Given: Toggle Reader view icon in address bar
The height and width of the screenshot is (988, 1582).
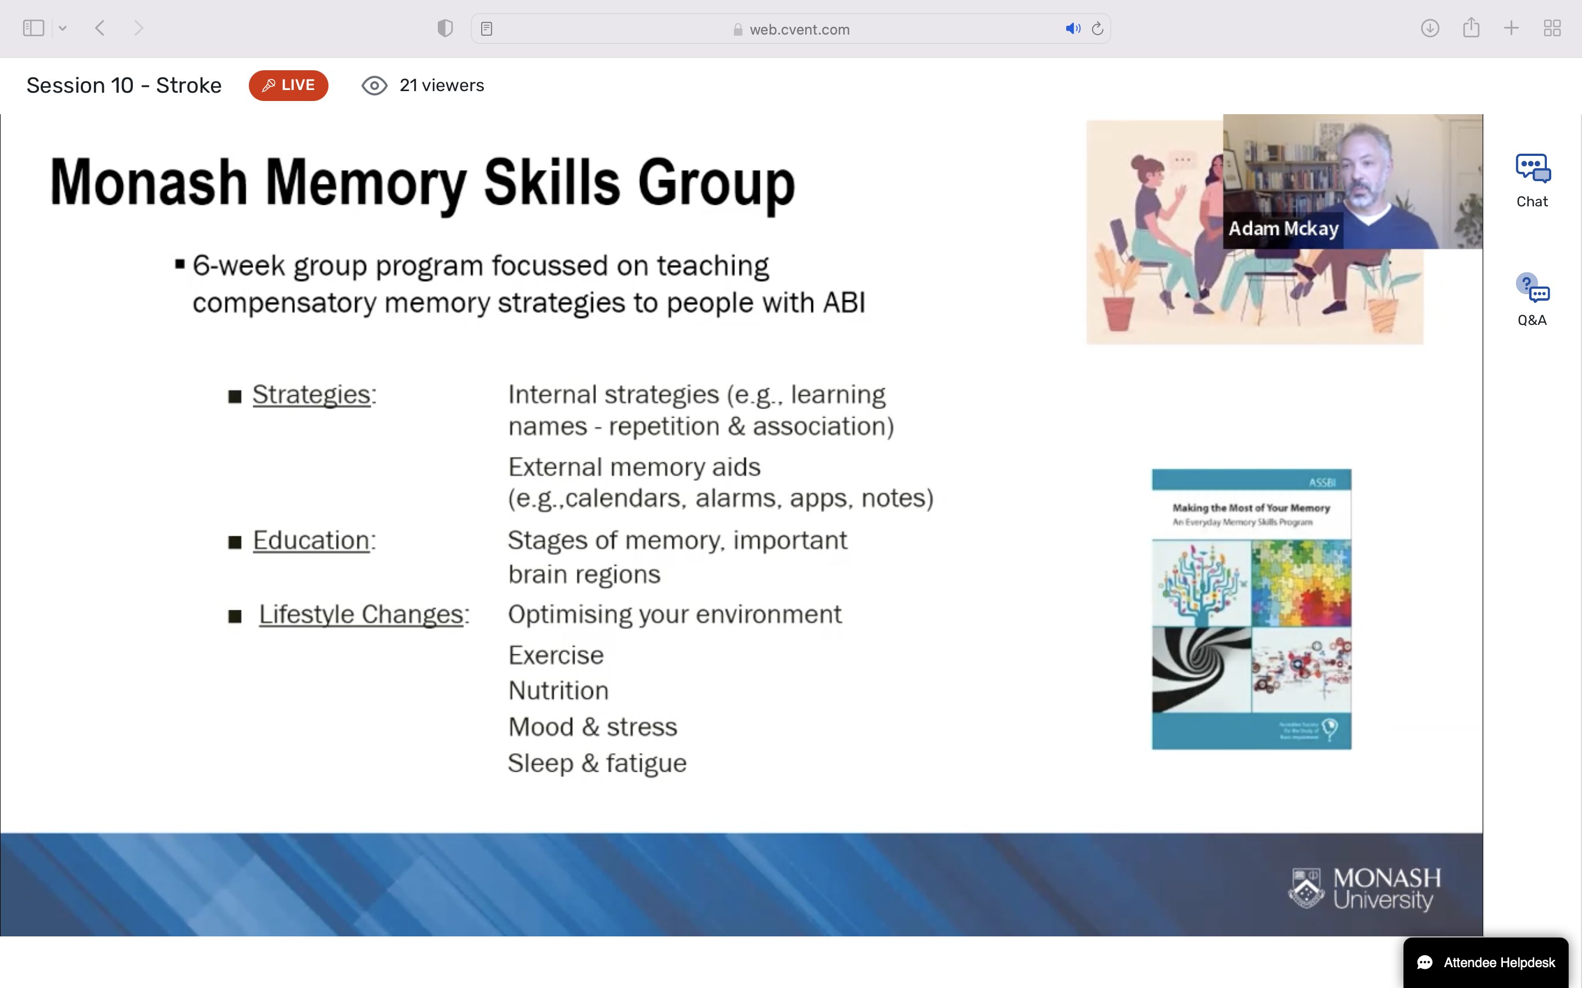Looking at the screenshot, I should (486, 29).
